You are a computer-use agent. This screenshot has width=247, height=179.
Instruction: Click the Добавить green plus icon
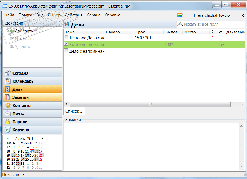(x=12, y=31)
